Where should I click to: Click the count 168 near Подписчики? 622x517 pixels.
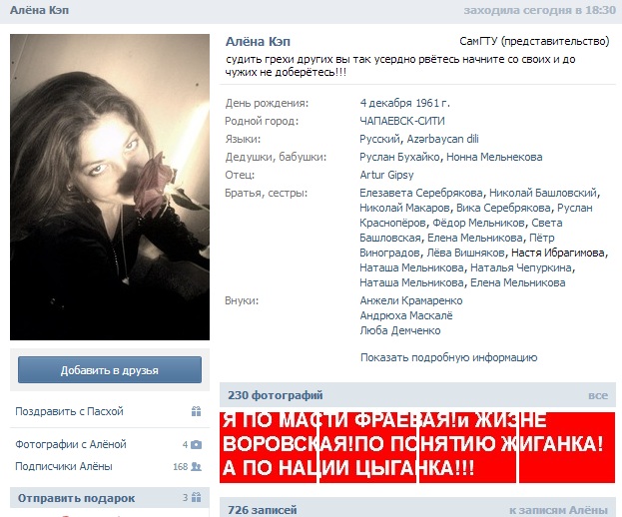[181, 467]
